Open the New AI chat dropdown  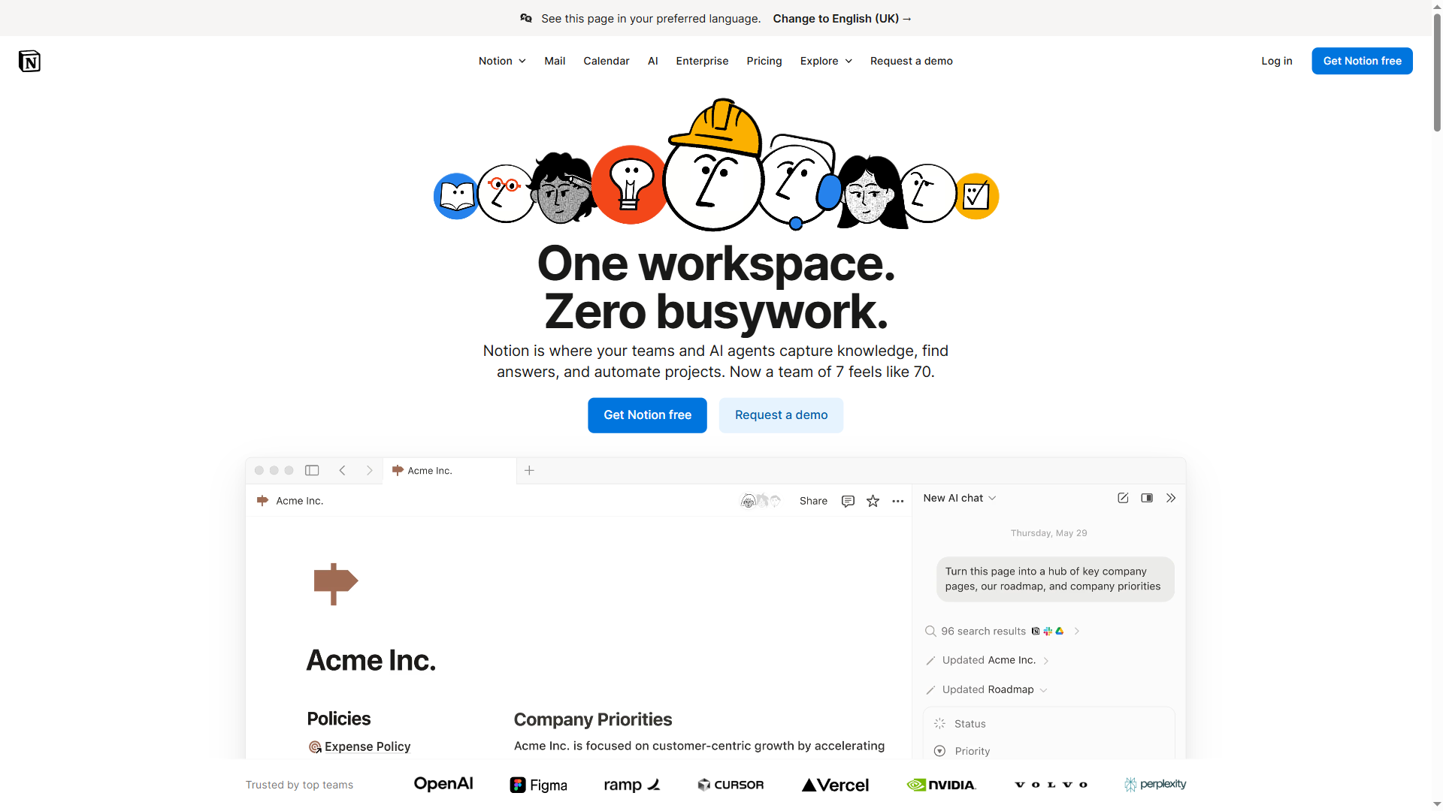993,498
